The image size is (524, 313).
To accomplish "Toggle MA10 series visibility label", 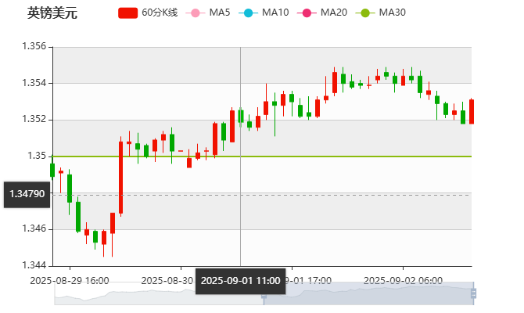I will [x=275, y=13].
